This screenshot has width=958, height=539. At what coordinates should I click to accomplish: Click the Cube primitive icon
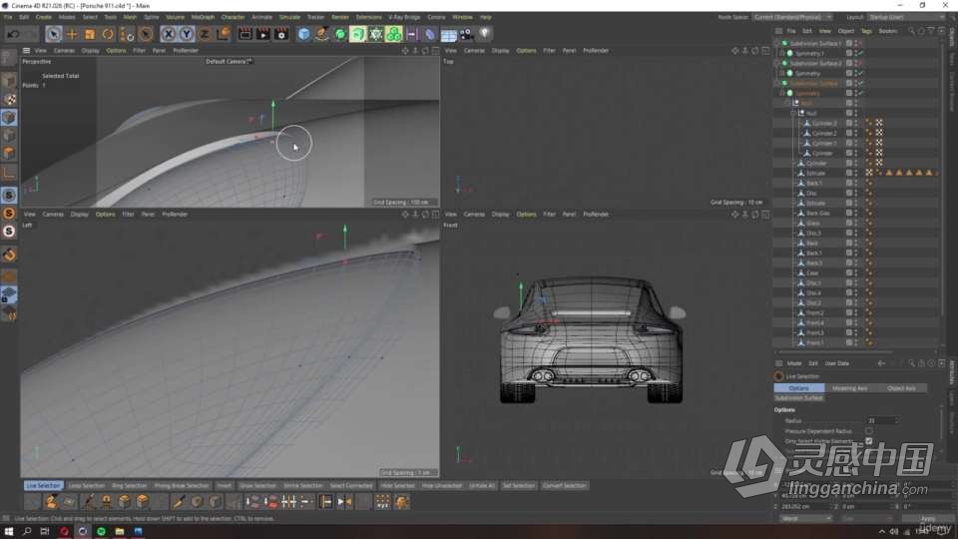pyautogui.click(x=303, y=34)
